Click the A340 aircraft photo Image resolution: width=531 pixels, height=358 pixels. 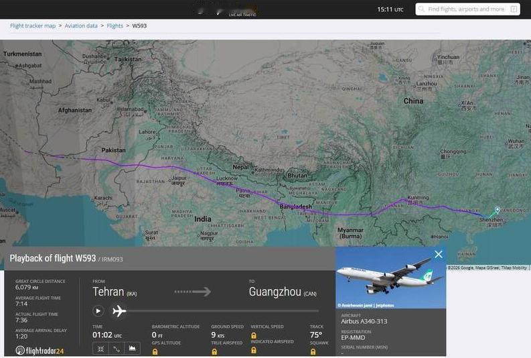(390, 278)
